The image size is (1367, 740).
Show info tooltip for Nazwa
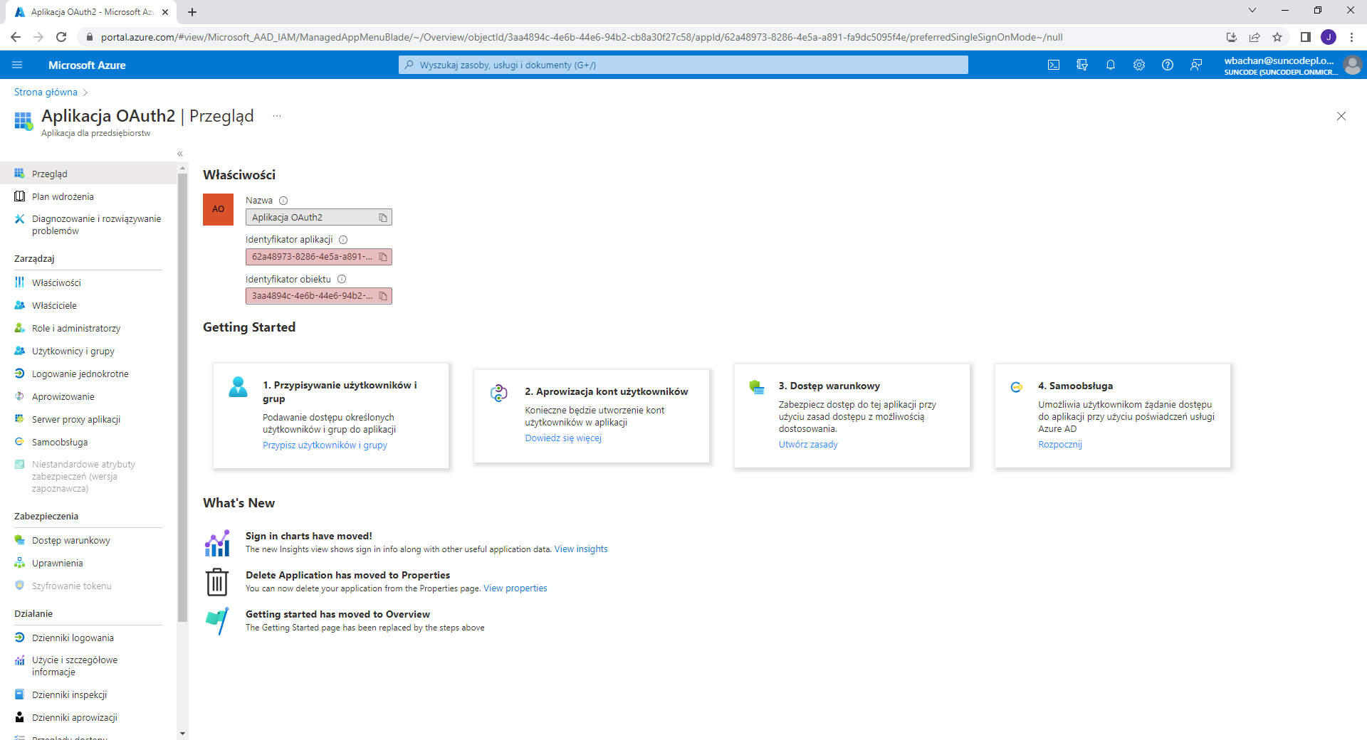(x=283, y=201)
